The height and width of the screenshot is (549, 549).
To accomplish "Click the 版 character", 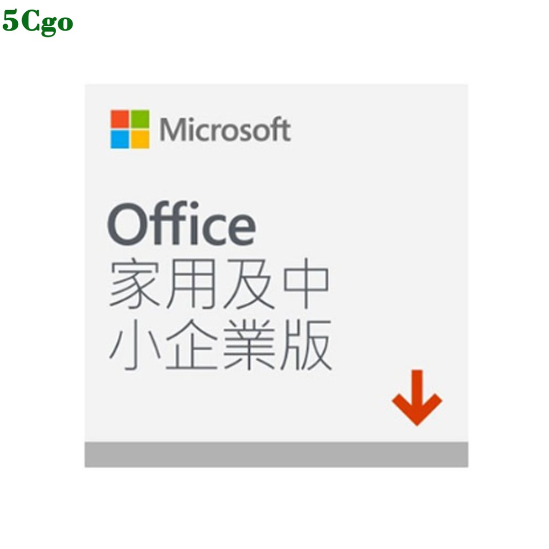I will click(x=306, y=345).
